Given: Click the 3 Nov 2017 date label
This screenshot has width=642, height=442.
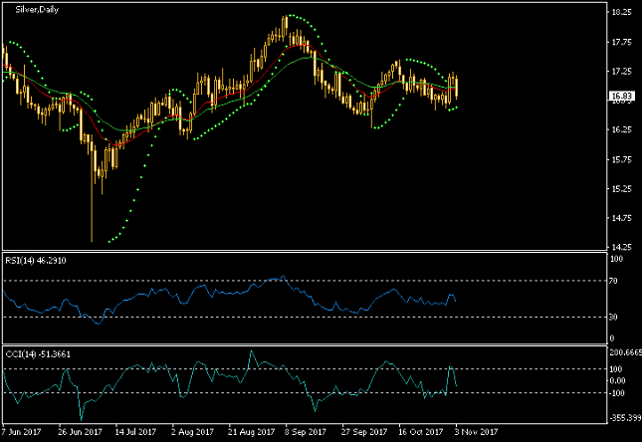Looking at the screenshot, I should [476, 432].
